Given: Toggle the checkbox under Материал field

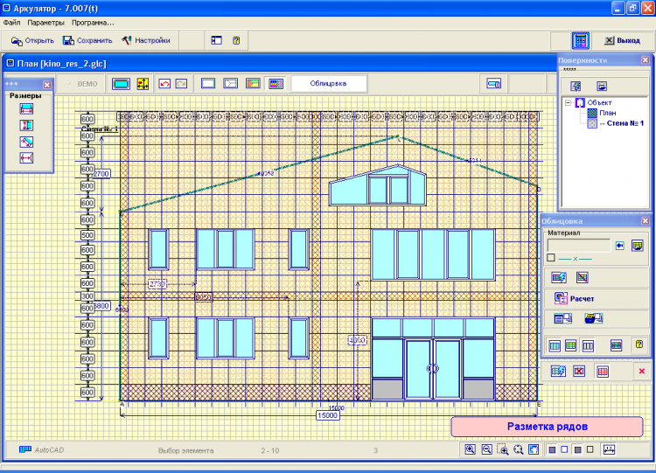Looking at the screenshot, I should pos(551,258).
